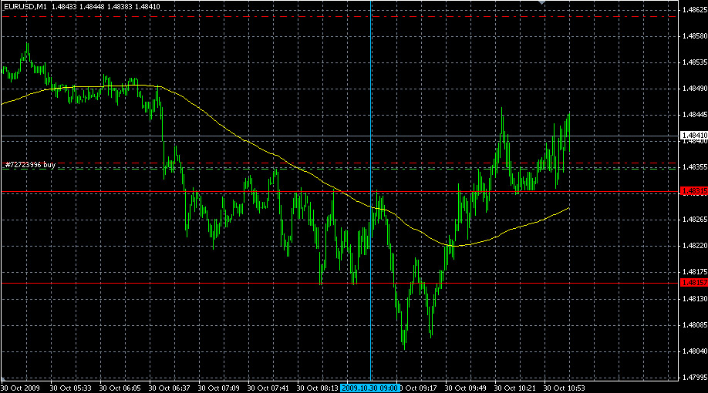Click the 1.48490 price axis label
Screen dimensions: 708x393
pyautogui.click(x=693, y=89)
